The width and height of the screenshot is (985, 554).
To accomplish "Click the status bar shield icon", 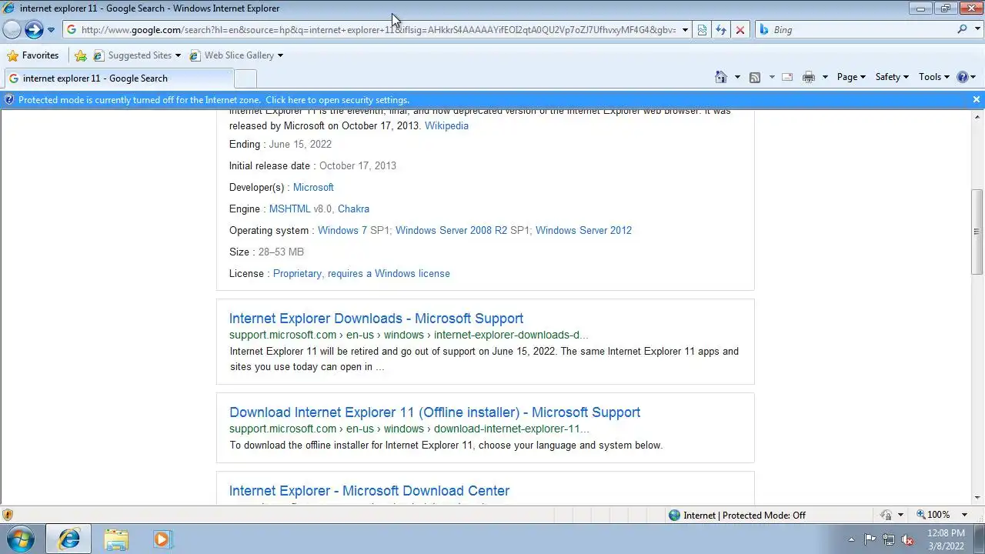I will 8,515.
